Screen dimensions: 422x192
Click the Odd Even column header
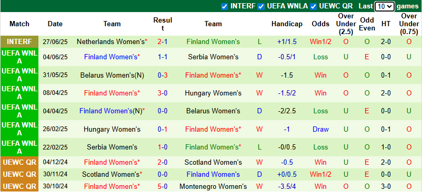367,24
